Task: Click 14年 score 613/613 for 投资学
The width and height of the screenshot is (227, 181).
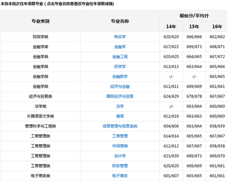Action: [x=171, y=67]
